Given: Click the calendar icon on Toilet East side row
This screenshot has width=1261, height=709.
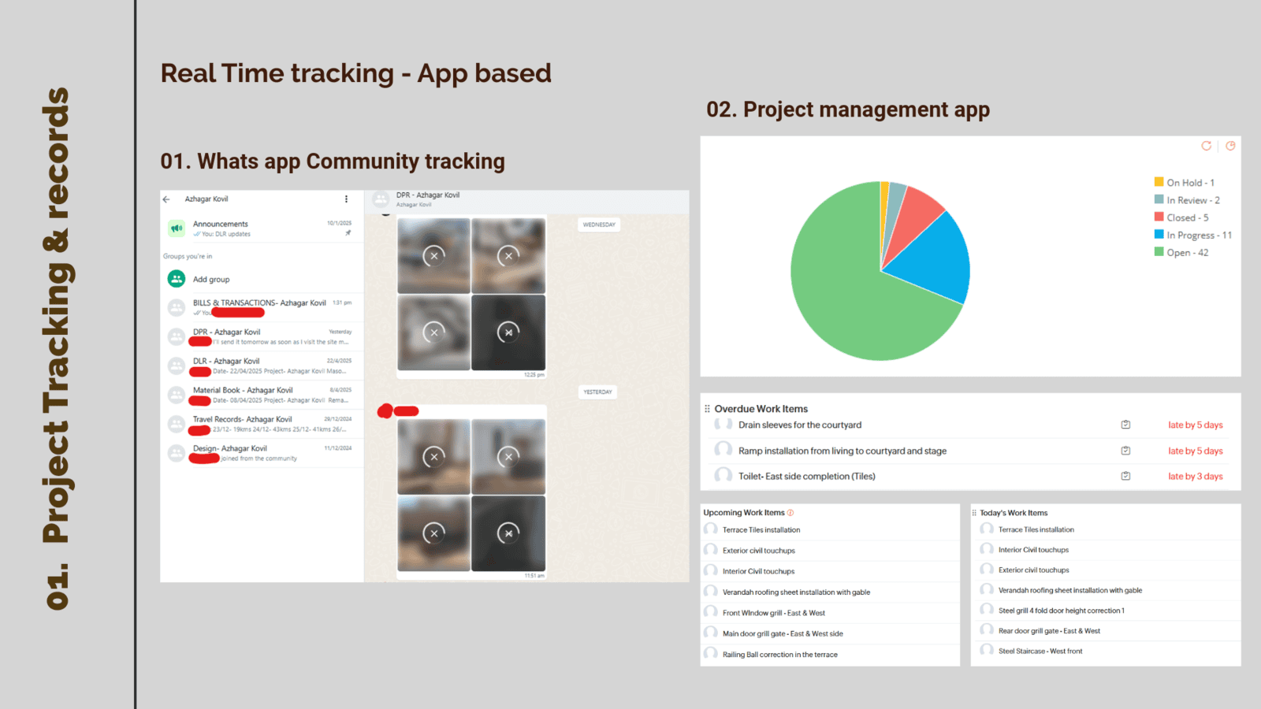Looking at the screenshot, I should tap(1125, 476).
